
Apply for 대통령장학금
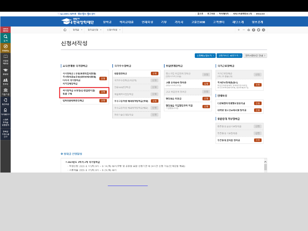click(x=155, y=74)
